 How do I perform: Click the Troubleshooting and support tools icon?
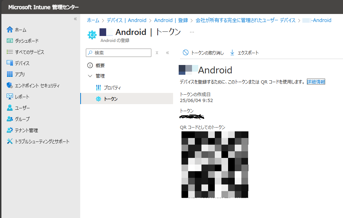pos(9,141)
